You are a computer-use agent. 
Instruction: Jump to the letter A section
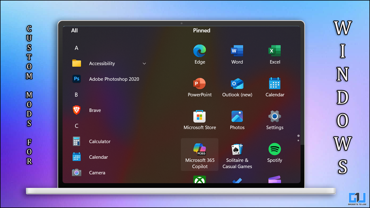pos(76,48)
